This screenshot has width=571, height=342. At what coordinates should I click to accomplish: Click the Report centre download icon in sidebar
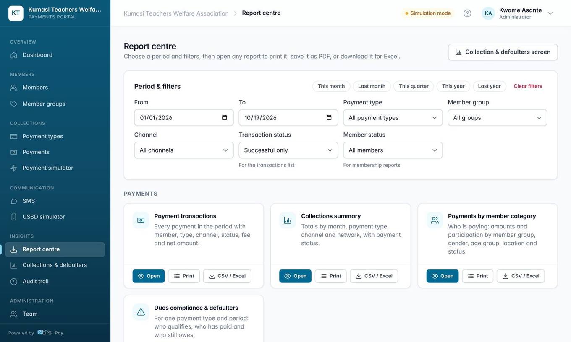14,249
